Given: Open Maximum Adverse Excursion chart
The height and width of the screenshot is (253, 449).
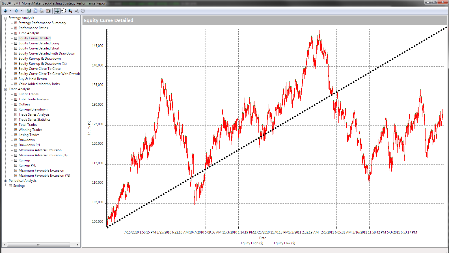Looking at the screenshot, I should (40, 150).
